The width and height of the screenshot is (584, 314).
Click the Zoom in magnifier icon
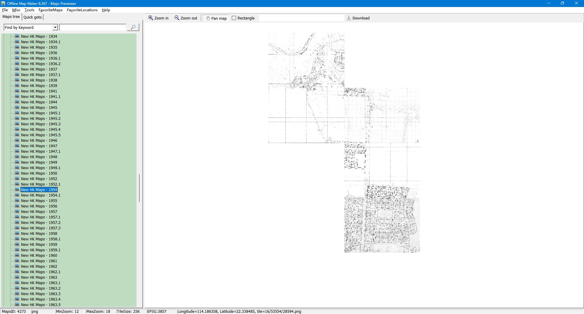[x=151, y=18]
